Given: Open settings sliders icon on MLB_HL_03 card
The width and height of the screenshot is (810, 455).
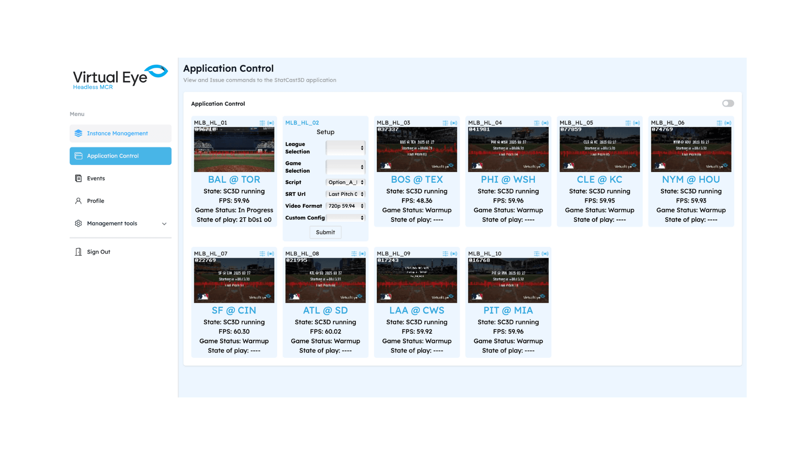Looking at the screenshot, I should (x=445, y=123).
